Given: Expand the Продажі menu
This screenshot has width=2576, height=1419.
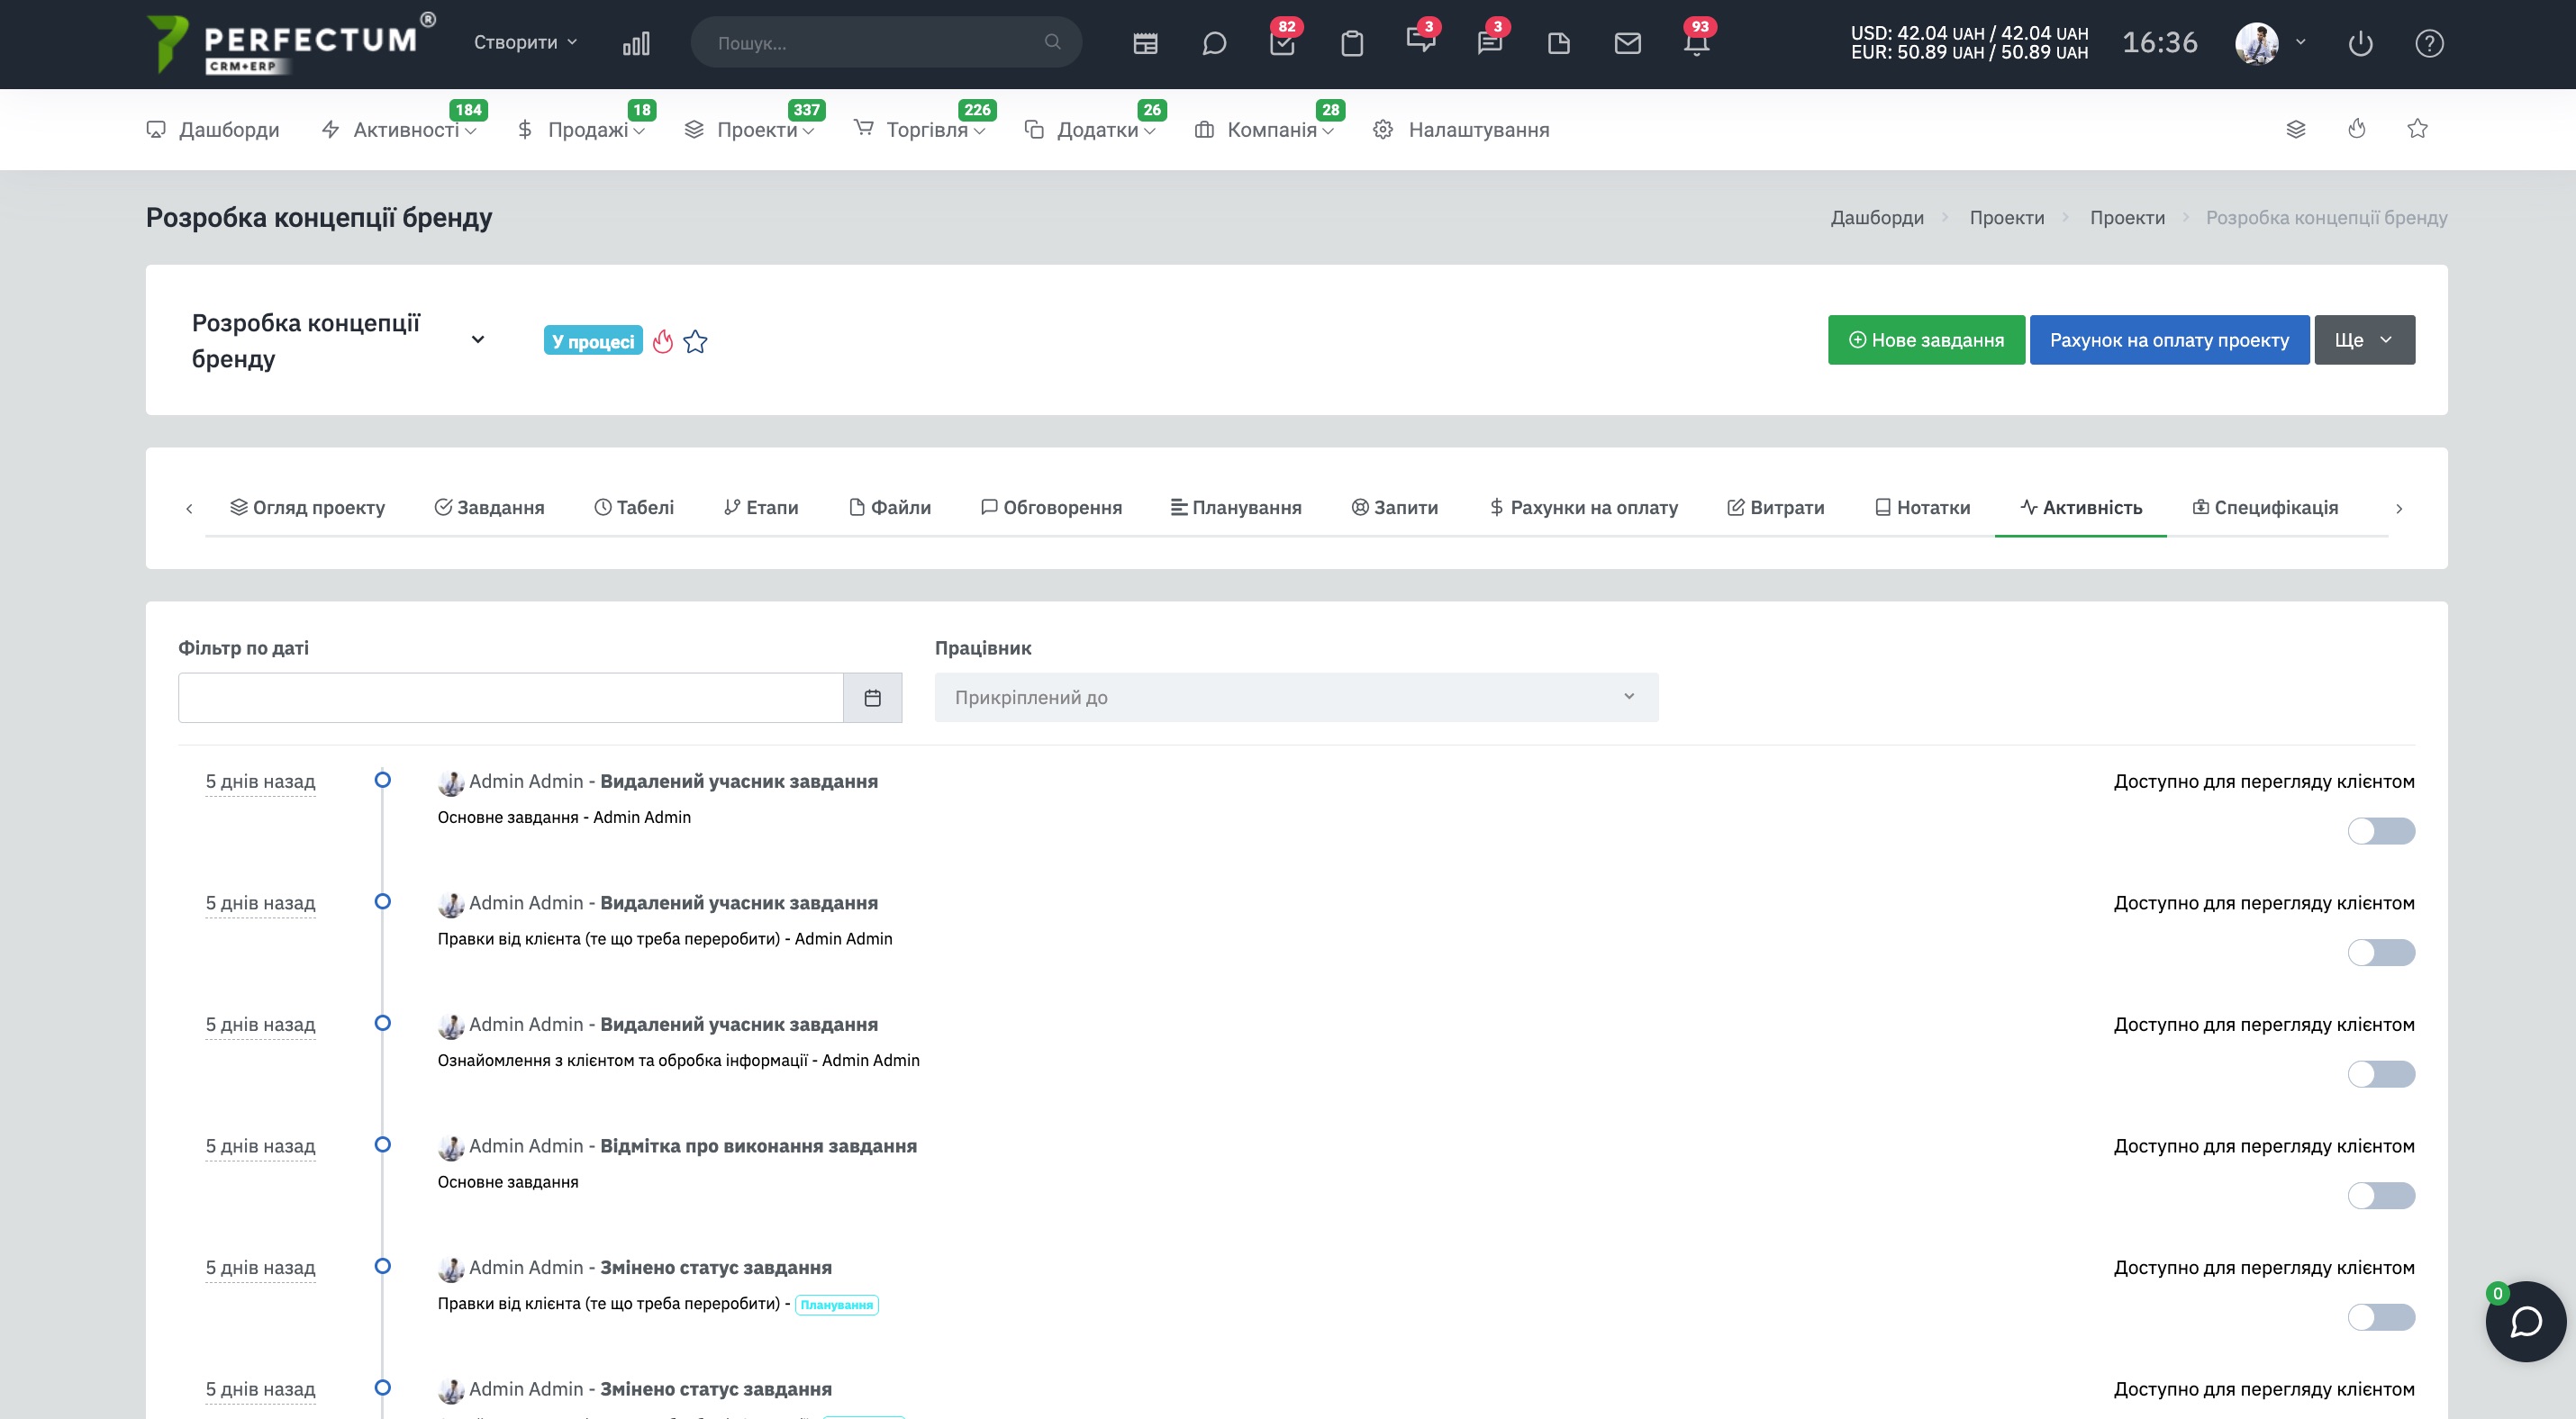Looking at the screenshot, I should pos(581,130).
